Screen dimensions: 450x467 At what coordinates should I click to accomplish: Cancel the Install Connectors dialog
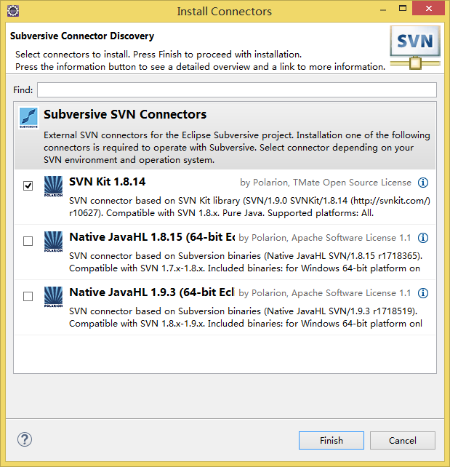(x=402, y=440)
